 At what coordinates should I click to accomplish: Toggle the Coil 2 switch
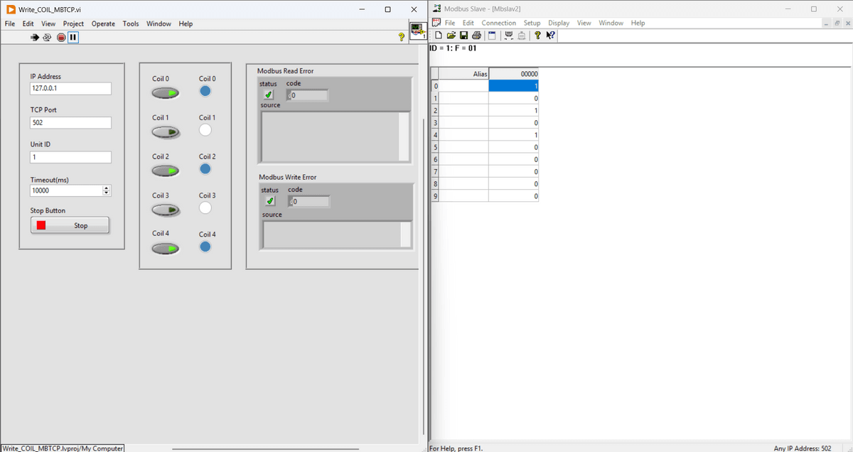165,170
